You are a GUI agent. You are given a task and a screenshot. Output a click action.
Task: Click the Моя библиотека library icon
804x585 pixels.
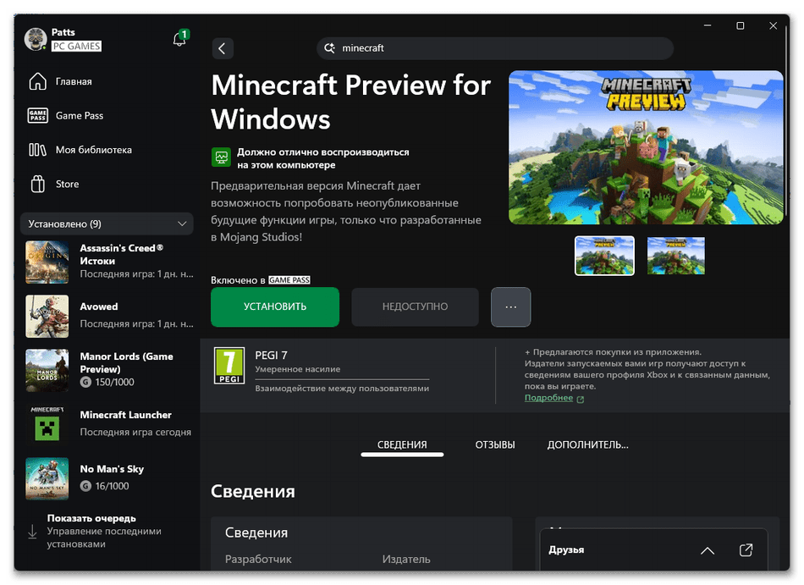click(x=37, y=150)
